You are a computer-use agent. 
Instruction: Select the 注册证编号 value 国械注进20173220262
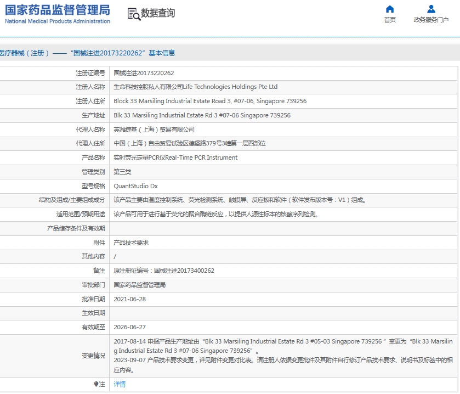coord(145,72)
